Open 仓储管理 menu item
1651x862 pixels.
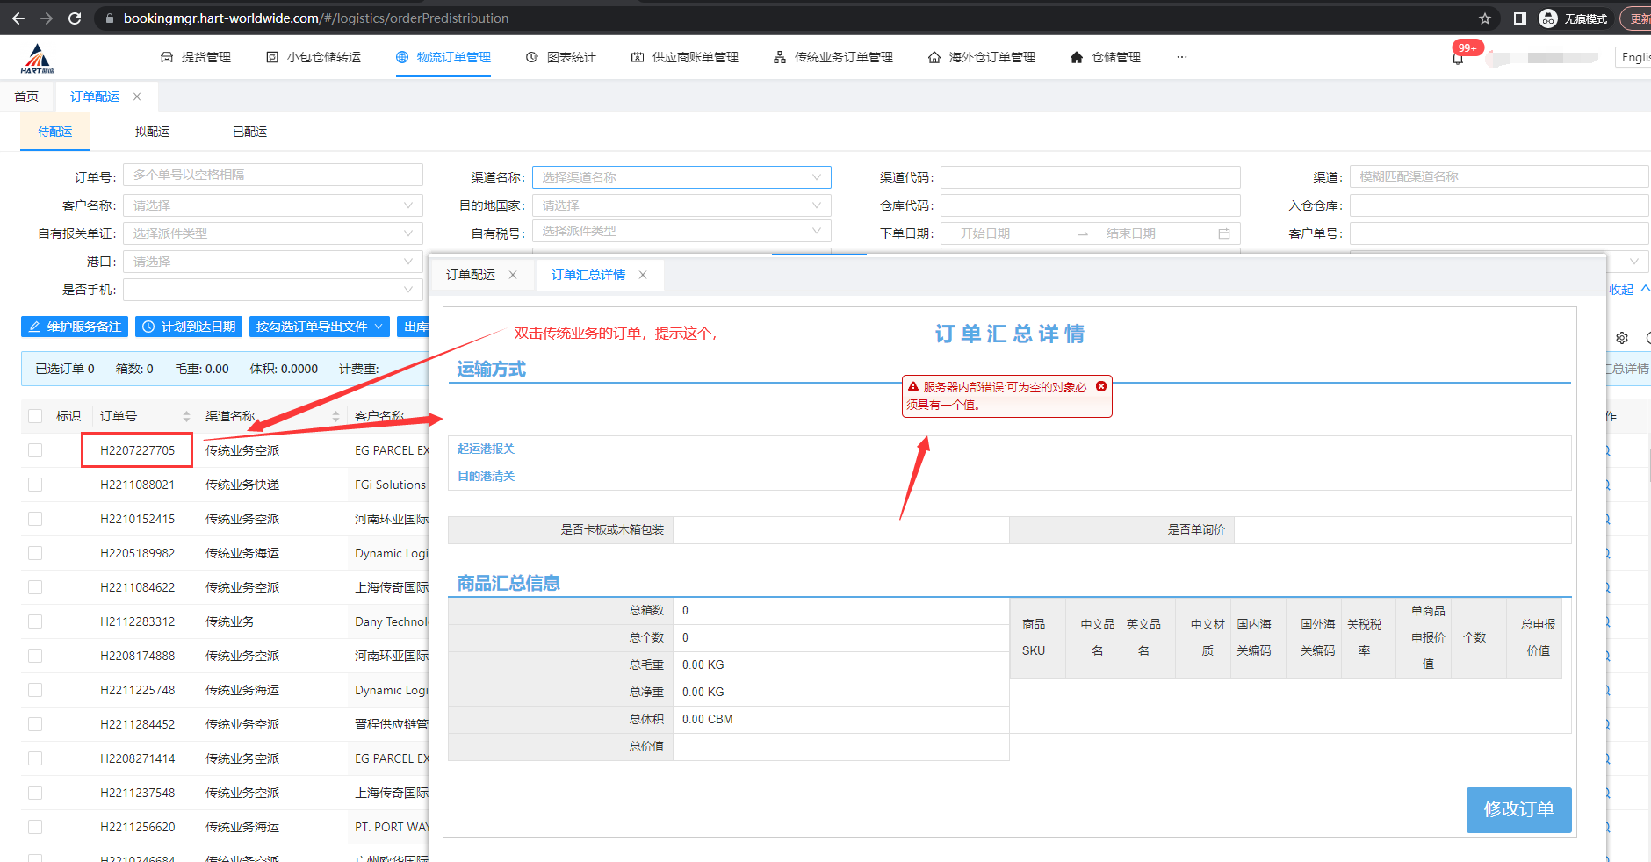(x=1106, y=57)
